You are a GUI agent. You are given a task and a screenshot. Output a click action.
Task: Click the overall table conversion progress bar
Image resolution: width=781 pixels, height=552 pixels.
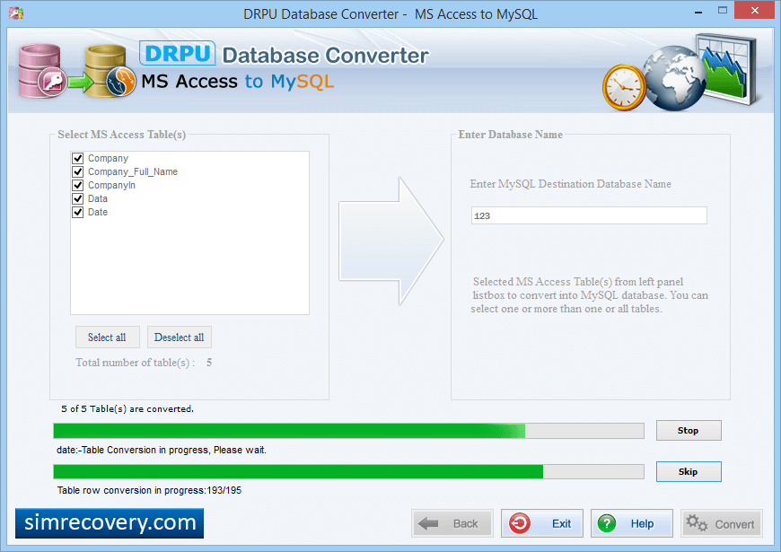(x=348, y=431)
